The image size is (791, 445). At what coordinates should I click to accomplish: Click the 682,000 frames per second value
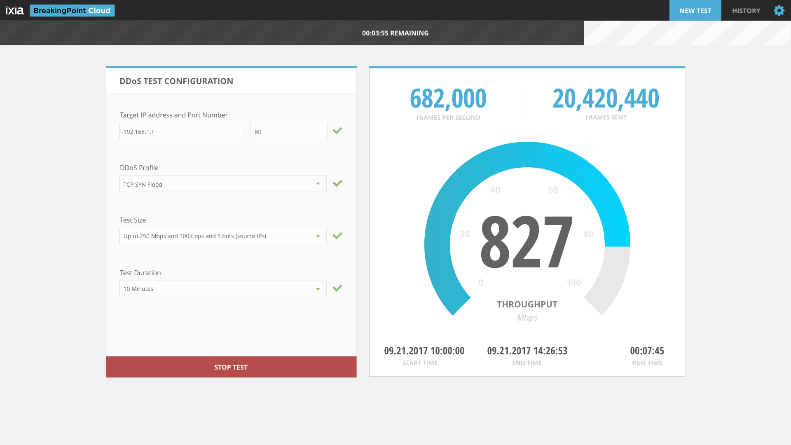tap(448, 99)
